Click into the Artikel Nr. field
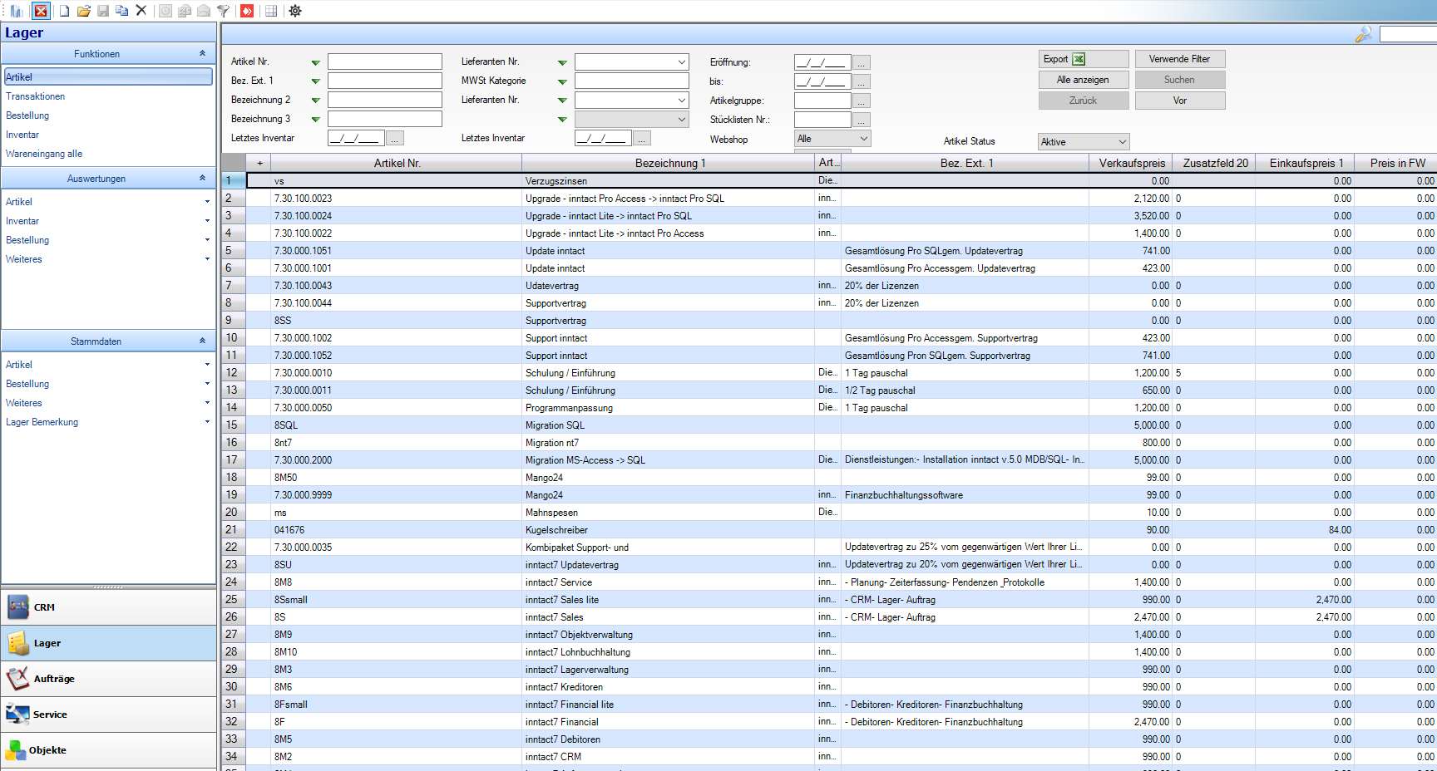Screen dimensions: 1437x771 point(385,61)
